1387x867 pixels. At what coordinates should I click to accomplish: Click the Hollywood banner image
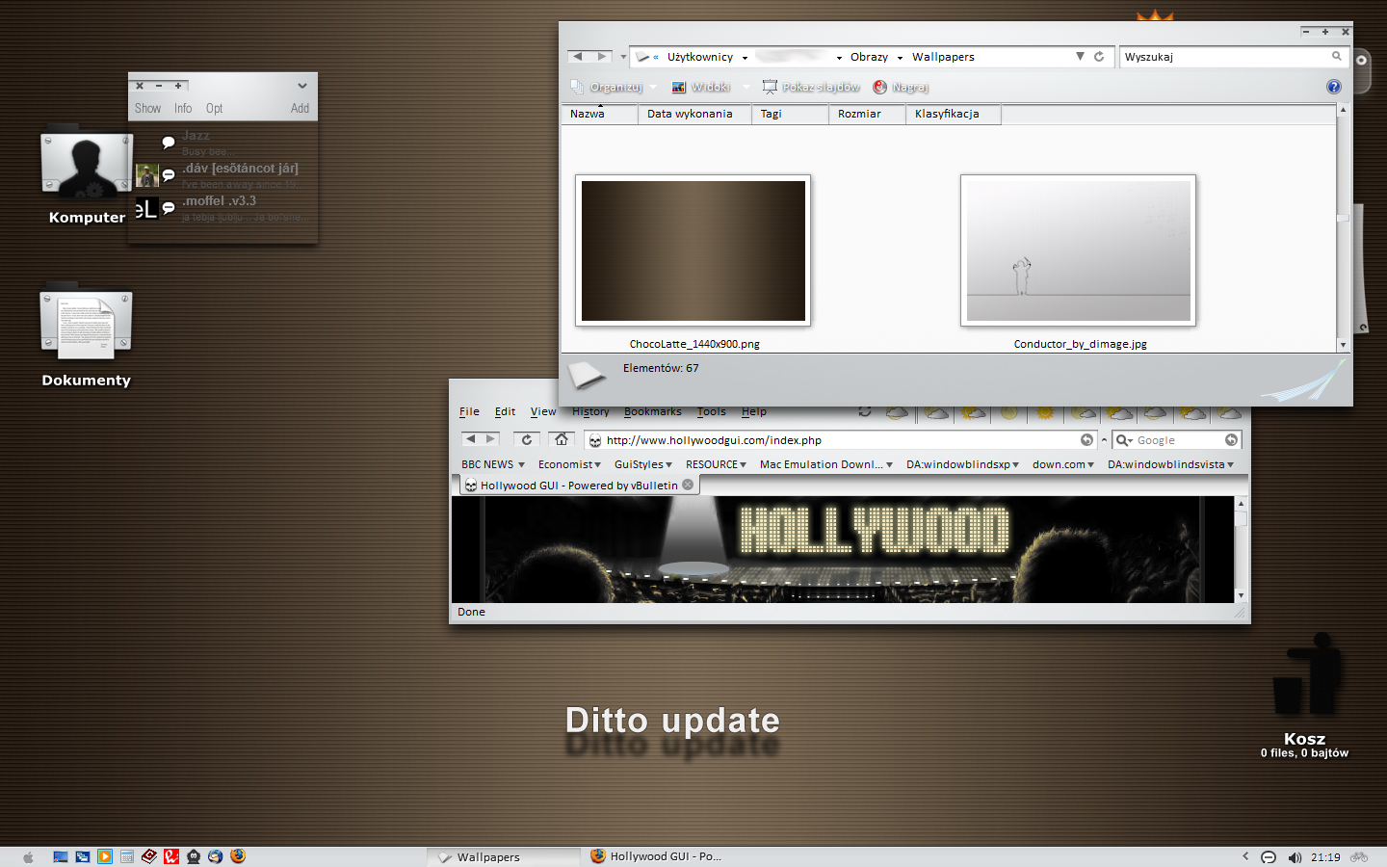click(x=843, y=549)
